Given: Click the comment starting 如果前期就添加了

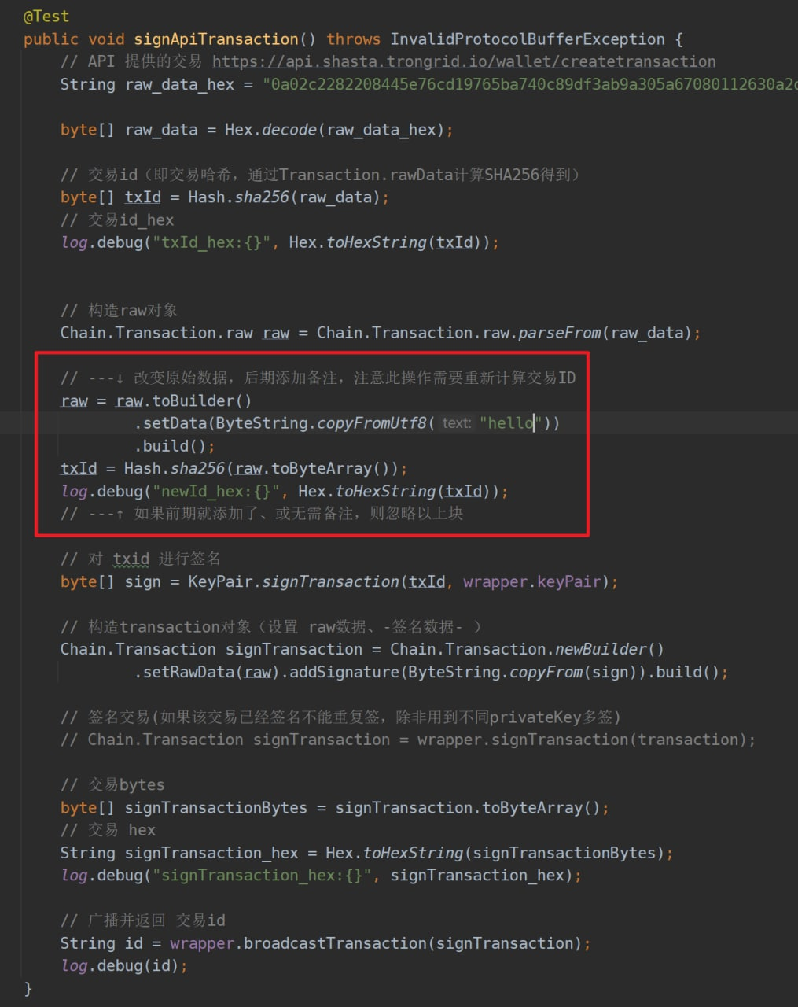Looking at the screenshot, I should 262,514.
